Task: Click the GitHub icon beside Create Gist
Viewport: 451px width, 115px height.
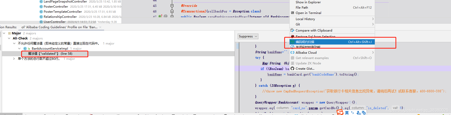Action: 292,68
